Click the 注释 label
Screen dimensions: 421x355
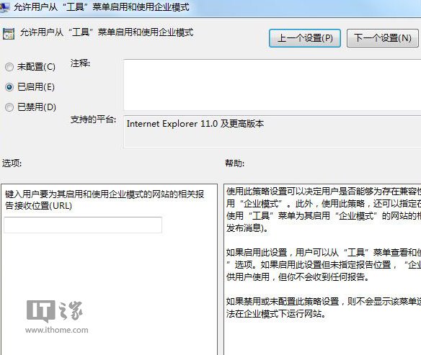click(80, 63)
